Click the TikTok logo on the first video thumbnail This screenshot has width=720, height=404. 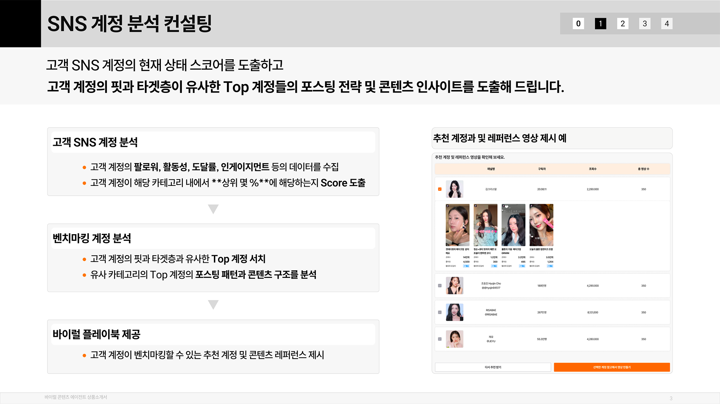pyautogui.click(x=447, y=206)
